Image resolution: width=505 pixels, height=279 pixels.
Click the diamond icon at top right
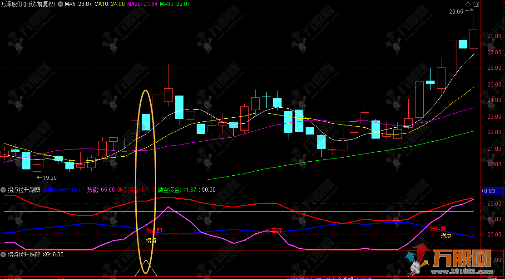pos(468,4)
